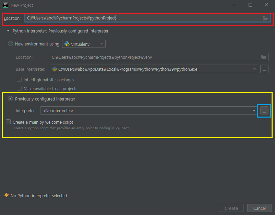Click the No Python interpreter selected message
The image size is (275, 215).
(x=39, y=196)
